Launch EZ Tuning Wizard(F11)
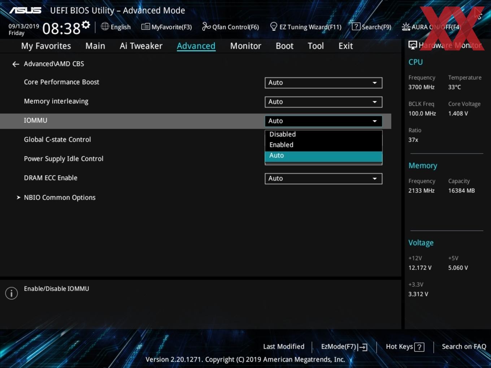 (x=306, y=27)
